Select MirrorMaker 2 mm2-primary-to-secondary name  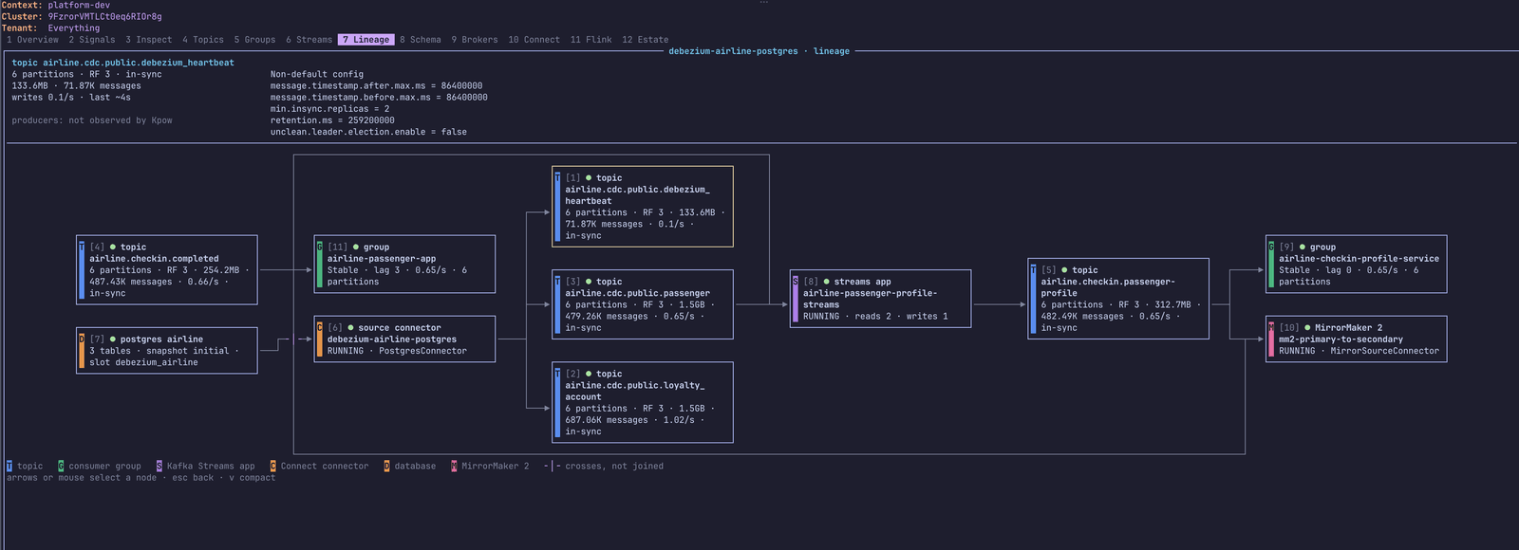[x=1341, y=339]
